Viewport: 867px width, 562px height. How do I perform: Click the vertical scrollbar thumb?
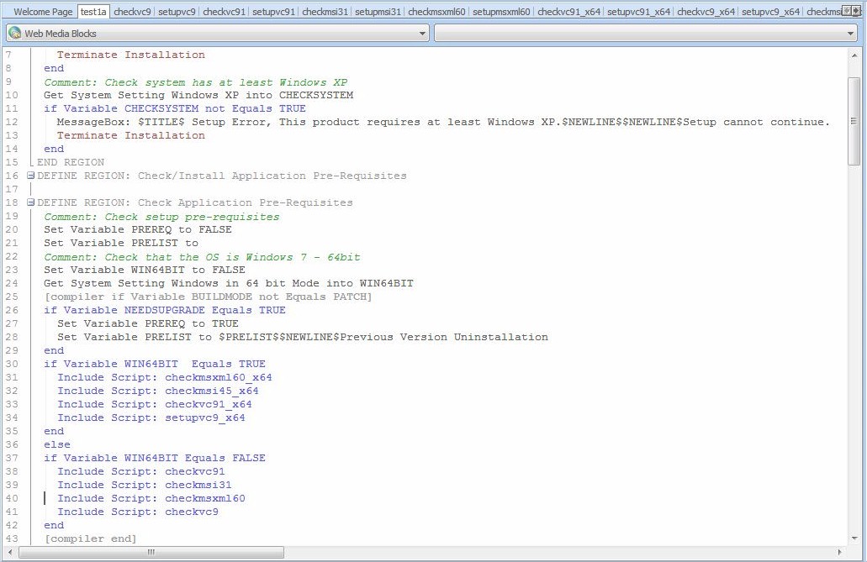pyautogui.click(x=854, y=120)
